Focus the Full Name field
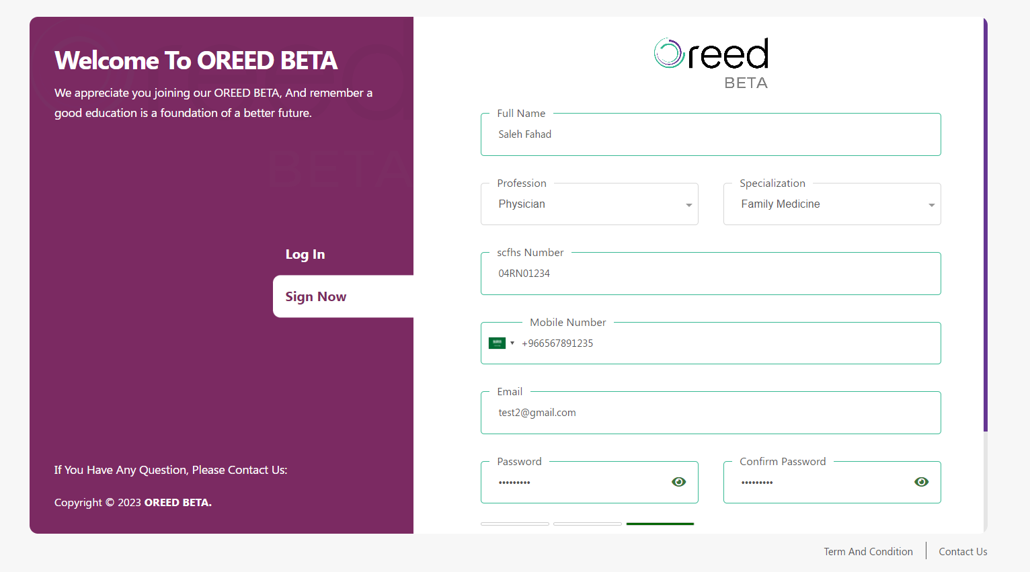The height and width of the screenshot is (572, 1030). click(711, 134)
